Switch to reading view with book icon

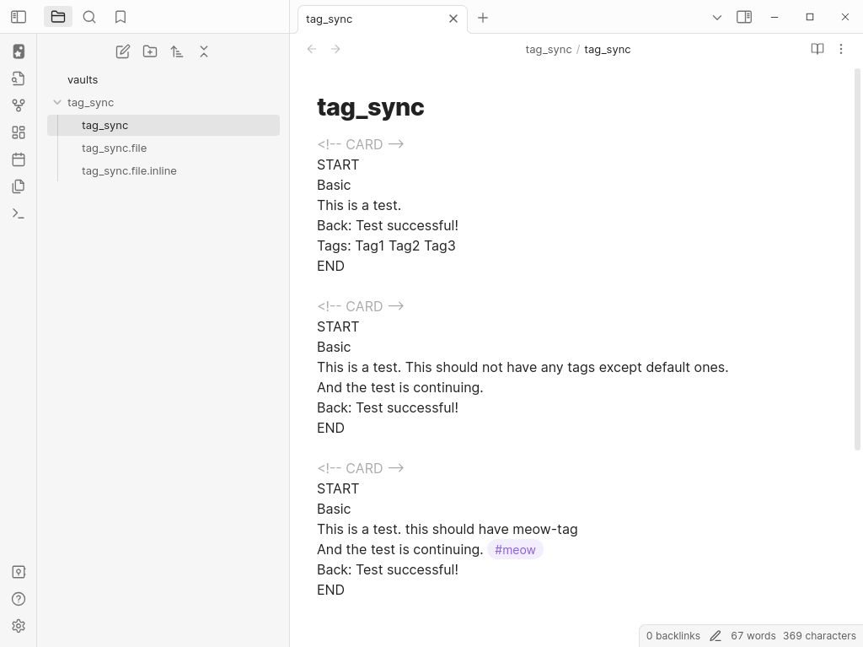(817, 49)
